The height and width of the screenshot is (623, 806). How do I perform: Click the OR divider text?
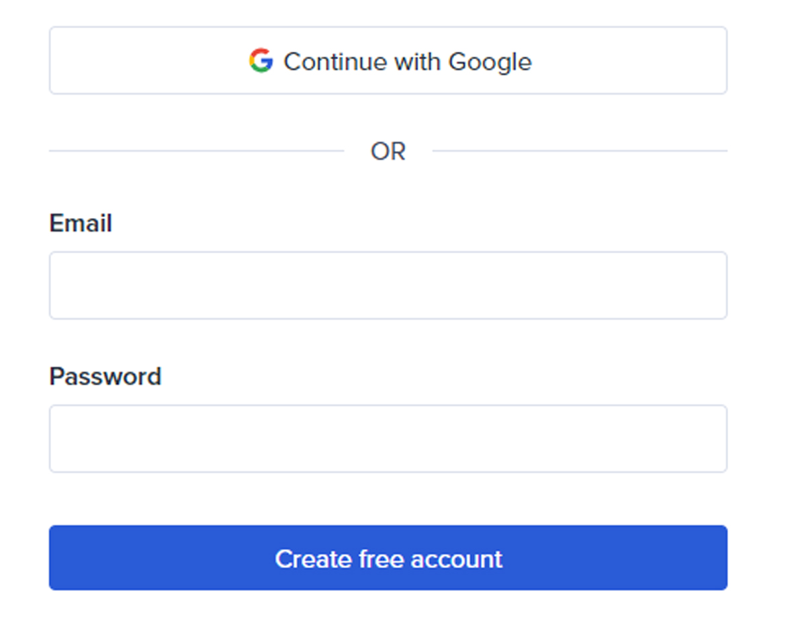coord(388,152)
